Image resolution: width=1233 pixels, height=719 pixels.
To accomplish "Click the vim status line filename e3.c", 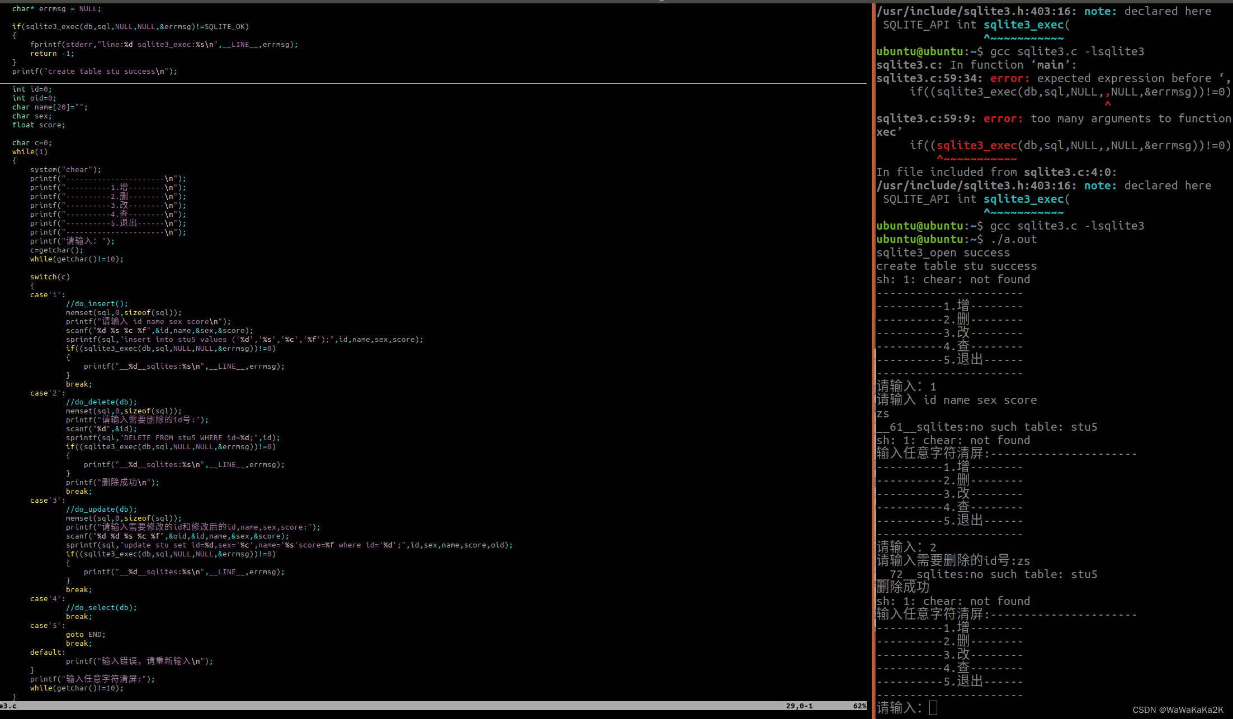I will point(8,706).
